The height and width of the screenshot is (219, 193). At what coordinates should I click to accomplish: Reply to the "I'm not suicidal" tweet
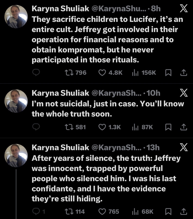point(37,127)
